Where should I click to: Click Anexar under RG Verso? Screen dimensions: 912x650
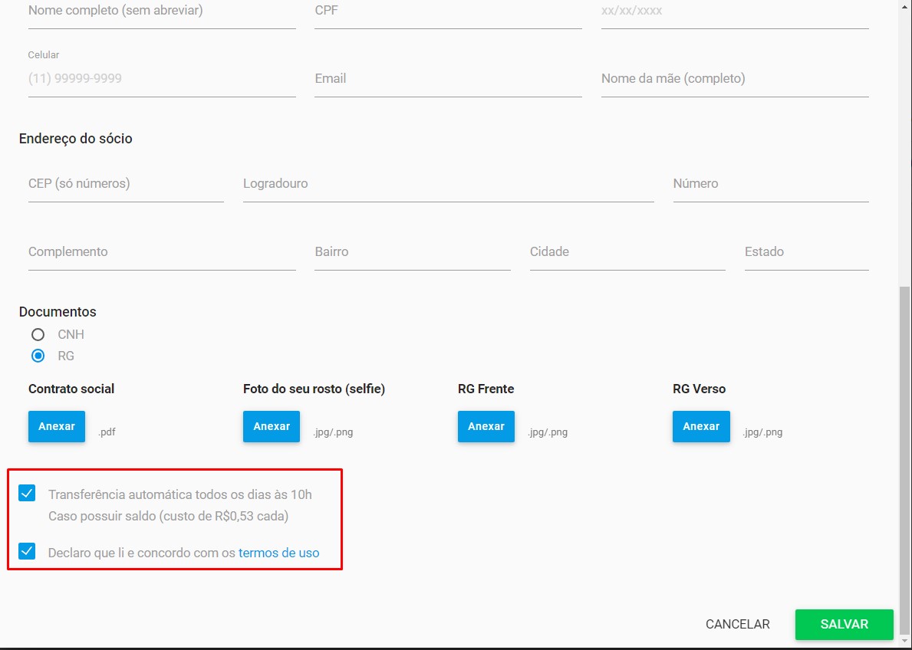[x=701, y=426]
